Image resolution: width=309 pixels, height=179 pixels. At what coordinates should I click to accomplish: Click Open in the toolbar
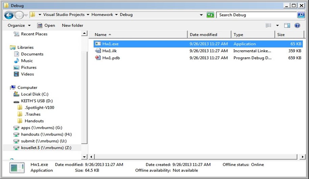[x=46, y=25]
